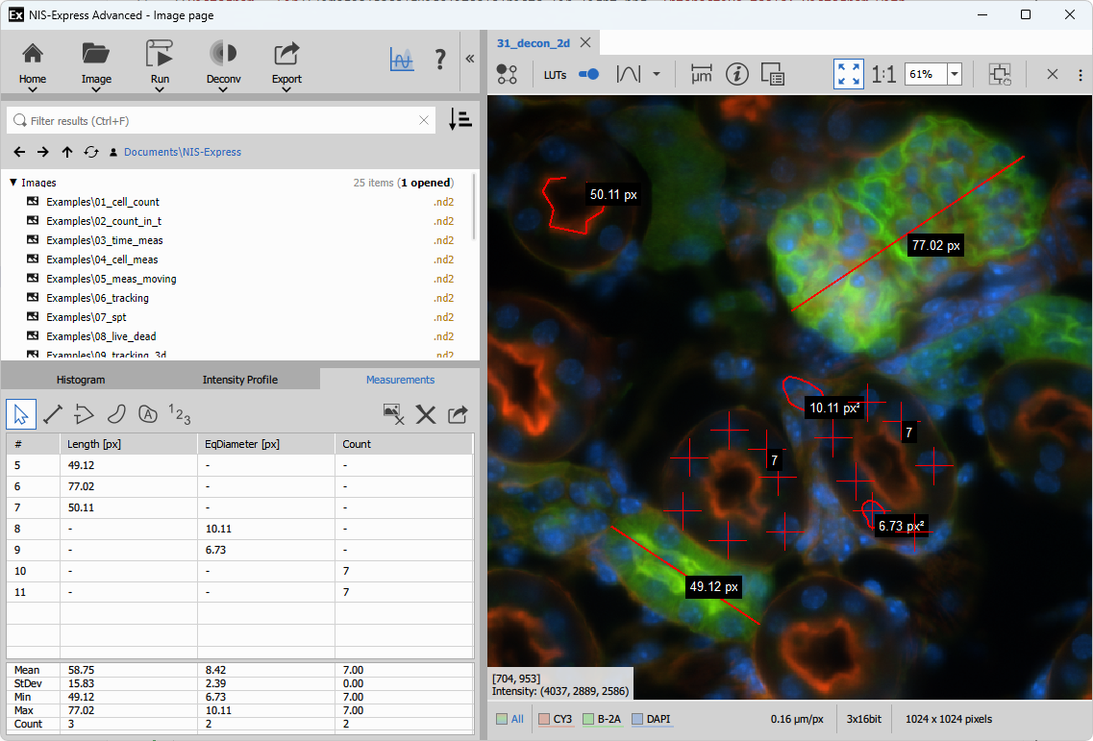Refresh the Documents\NIS-Express folder listing

[91, 152]
